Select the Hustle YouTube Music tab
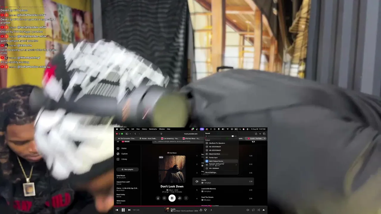Viewport: 381px width, 214px height. [255, 139]
